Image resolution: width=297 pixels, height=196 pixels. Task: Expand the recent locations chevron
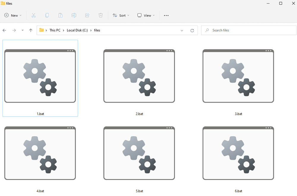[23, 30]
